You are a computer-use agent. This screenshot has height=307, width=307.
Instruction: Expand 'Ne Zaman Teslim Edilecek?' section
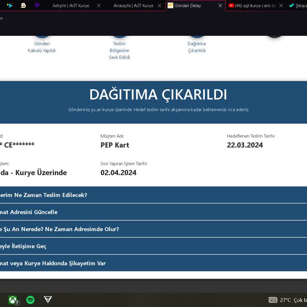(153, 195)
